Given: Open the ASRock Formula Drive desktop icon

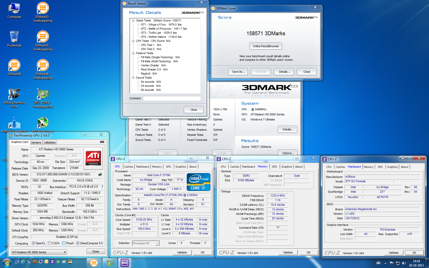Looking at the screenshot, I should 14,98.
